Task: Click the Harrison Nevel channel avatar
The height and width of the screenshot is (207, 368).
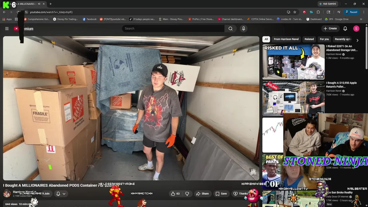Action: pos(7,193)
